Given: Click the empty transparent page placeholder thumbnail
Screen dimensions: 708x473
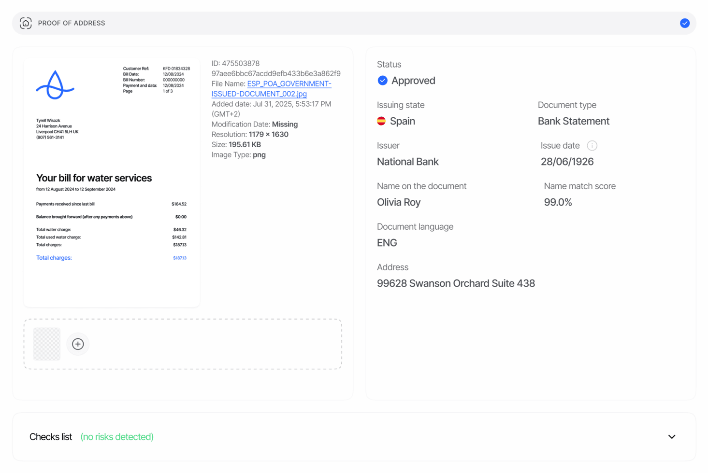Looking at the screenshot, I should (46, 344).
